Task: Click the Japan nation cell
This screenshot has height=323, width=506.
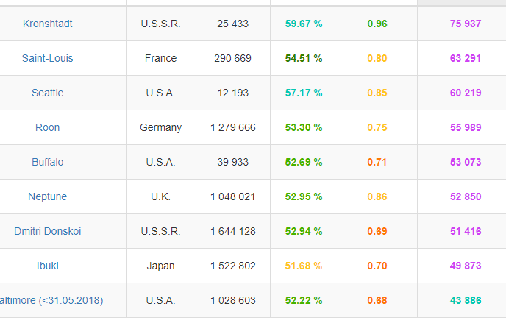Action: point(160,266)
